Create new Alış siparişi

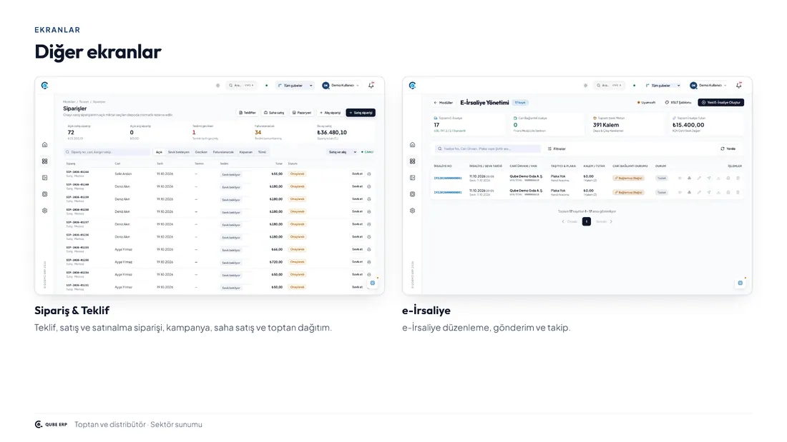click(x=331, y=113)
